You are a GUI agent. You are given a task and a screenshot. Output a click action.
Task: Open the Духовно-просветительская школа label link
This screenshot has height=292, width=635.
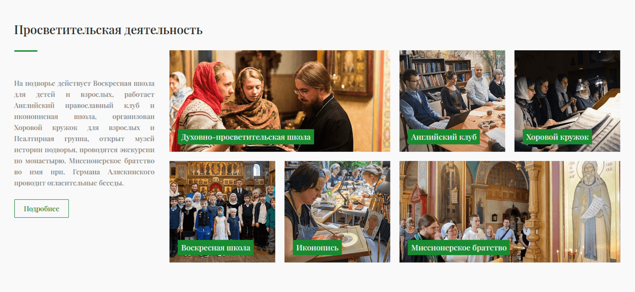[x=246, y=137]
